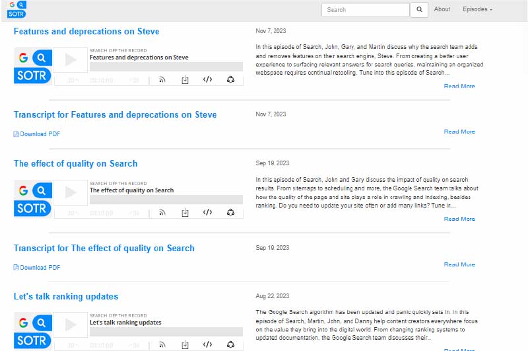Seek in Features and deprecations player progress bar
The image size is (528, 351).
coord(166,67)
